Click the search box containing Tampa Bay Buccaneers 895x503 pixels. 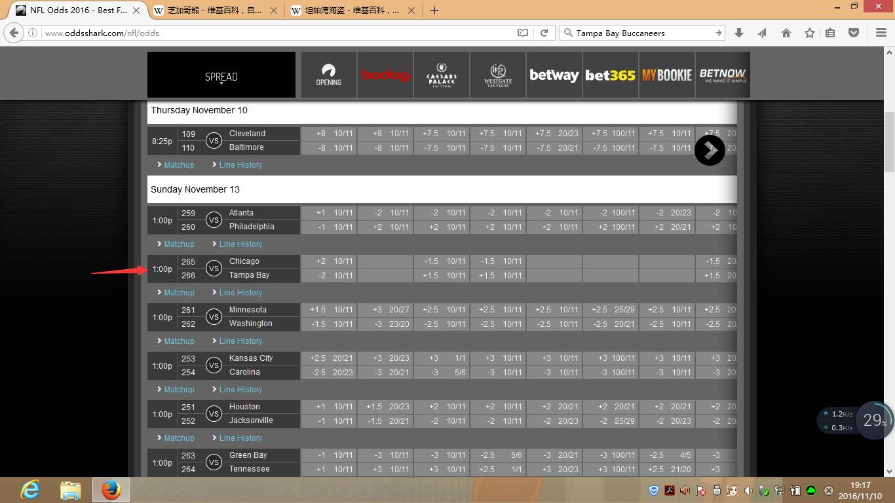click(x=639, y=33)
